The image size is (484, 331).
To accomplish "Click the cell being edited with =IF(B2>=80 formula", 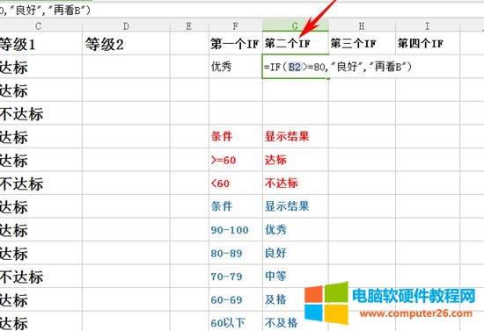I will point(295,67).
